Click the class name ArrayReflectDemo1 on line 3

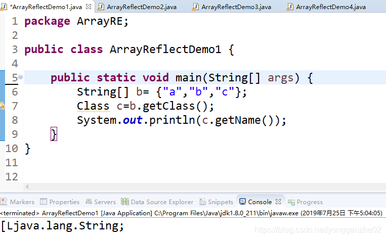[165, 50]
